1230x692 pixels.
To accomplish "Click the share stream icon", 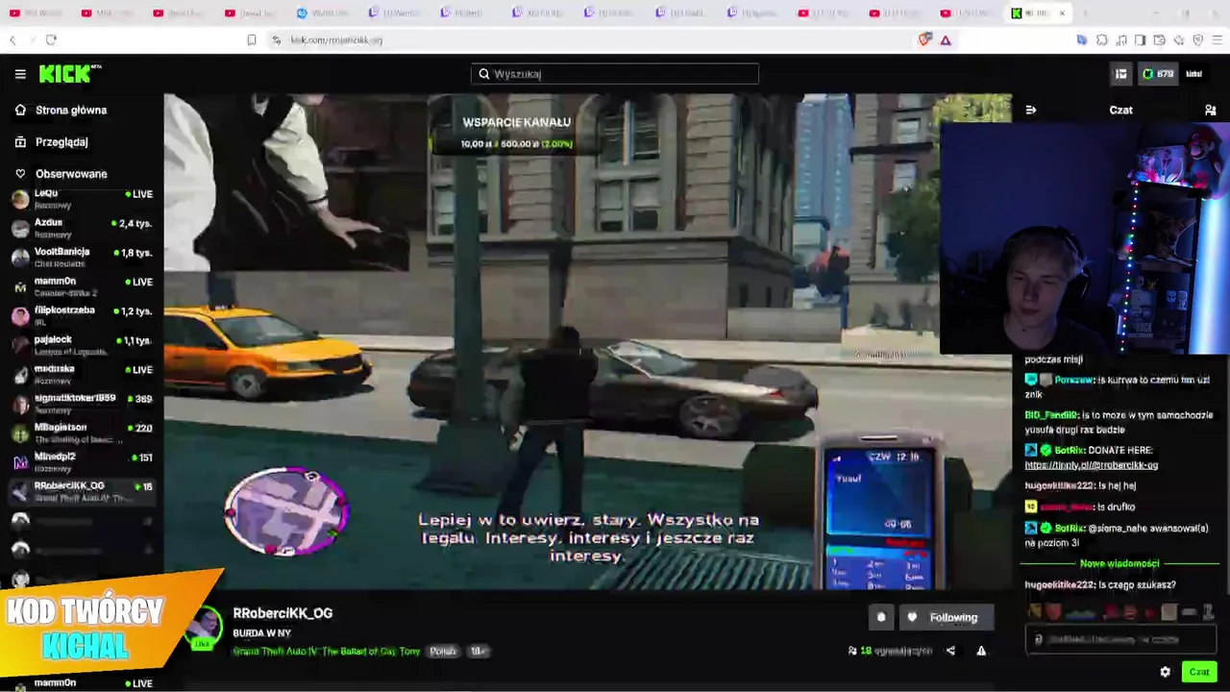I will point(950,651).
